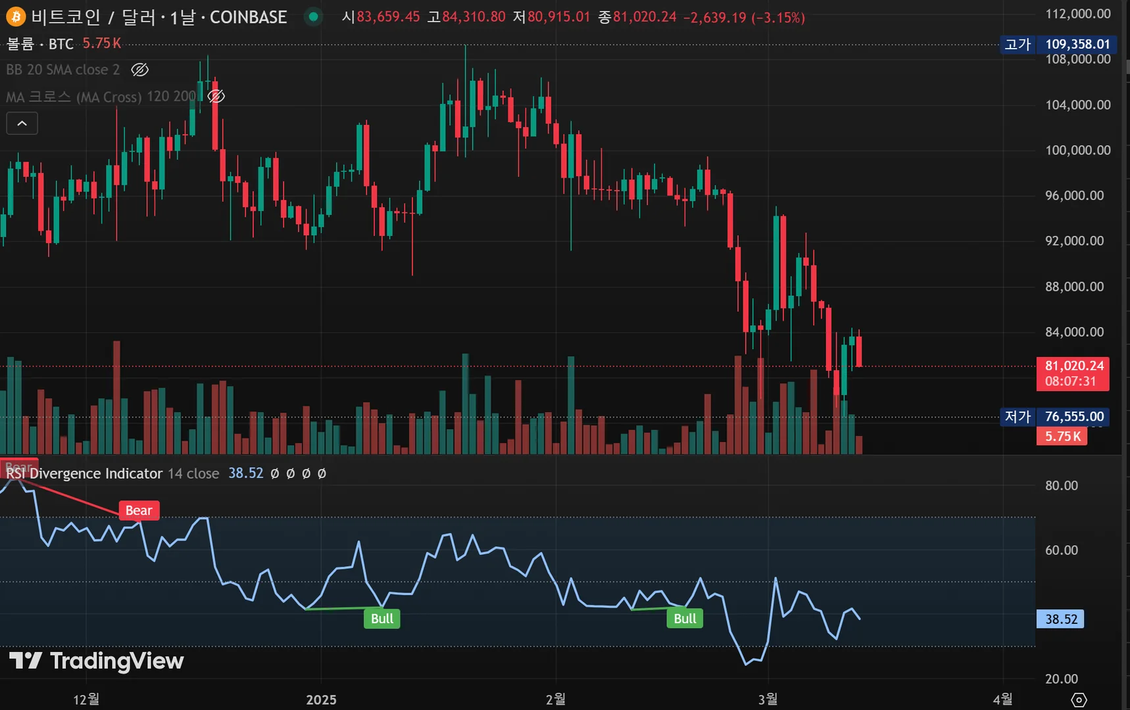Show the hidden BB 20 SMA indicator
This screenshot has height=710, width=1130.
pos(139,70)
